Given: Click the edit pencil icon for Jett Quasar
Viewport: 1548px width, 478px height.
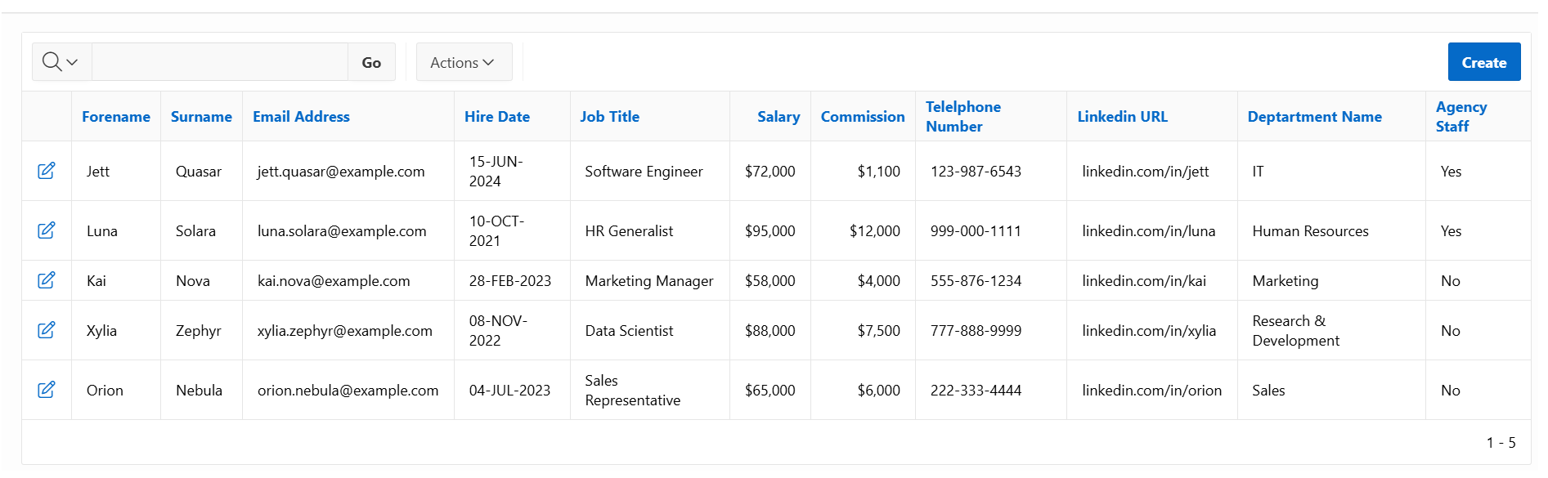Looking at the screenshot, I should pyautogui.click(x=47, y=171).
